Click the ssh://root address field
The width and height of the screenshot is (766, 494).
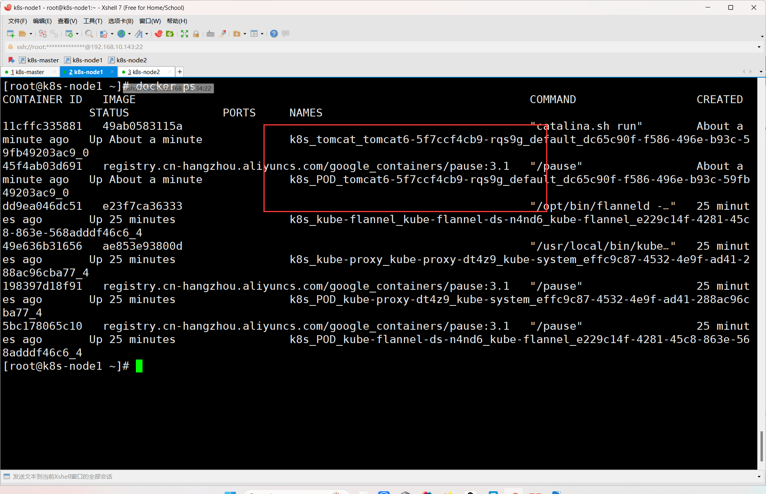point(80,47)
